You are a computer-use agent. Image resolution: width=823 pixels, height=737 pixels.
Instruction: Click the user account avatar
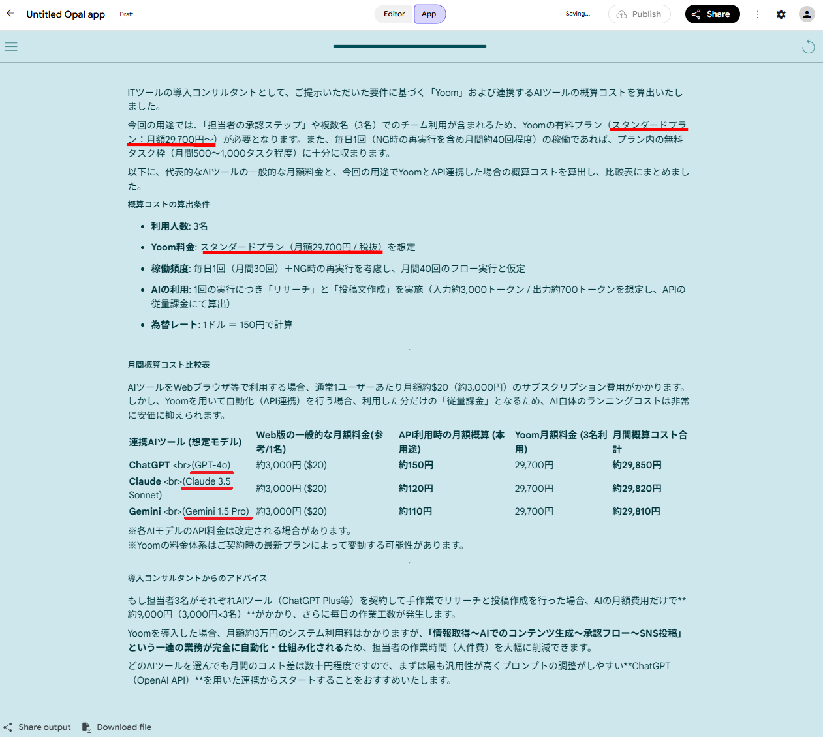(807, 14)
